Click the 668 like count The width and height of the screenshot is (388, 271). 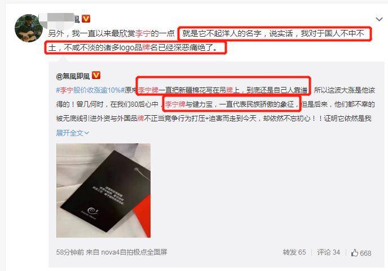(365, 253)
